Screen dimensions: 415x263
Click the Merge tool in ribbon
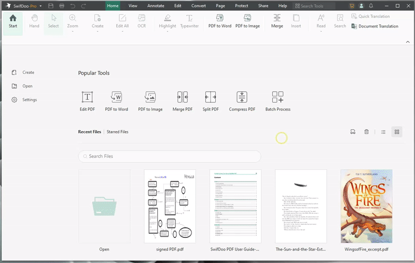(x=277, y=21)
